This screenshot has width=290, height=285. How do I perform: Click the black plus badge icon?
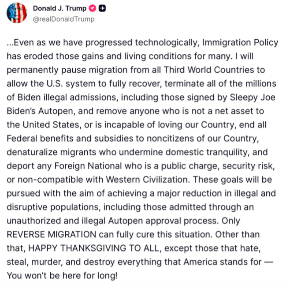102,8
